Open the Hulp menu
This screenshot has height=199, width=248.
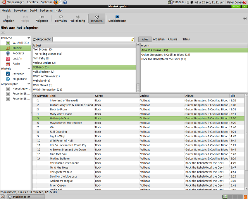click(x=59, y=10)
